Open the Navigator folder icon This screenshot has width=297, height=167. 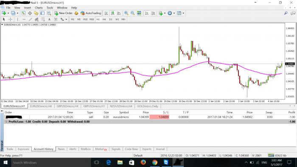pos(36,13)
